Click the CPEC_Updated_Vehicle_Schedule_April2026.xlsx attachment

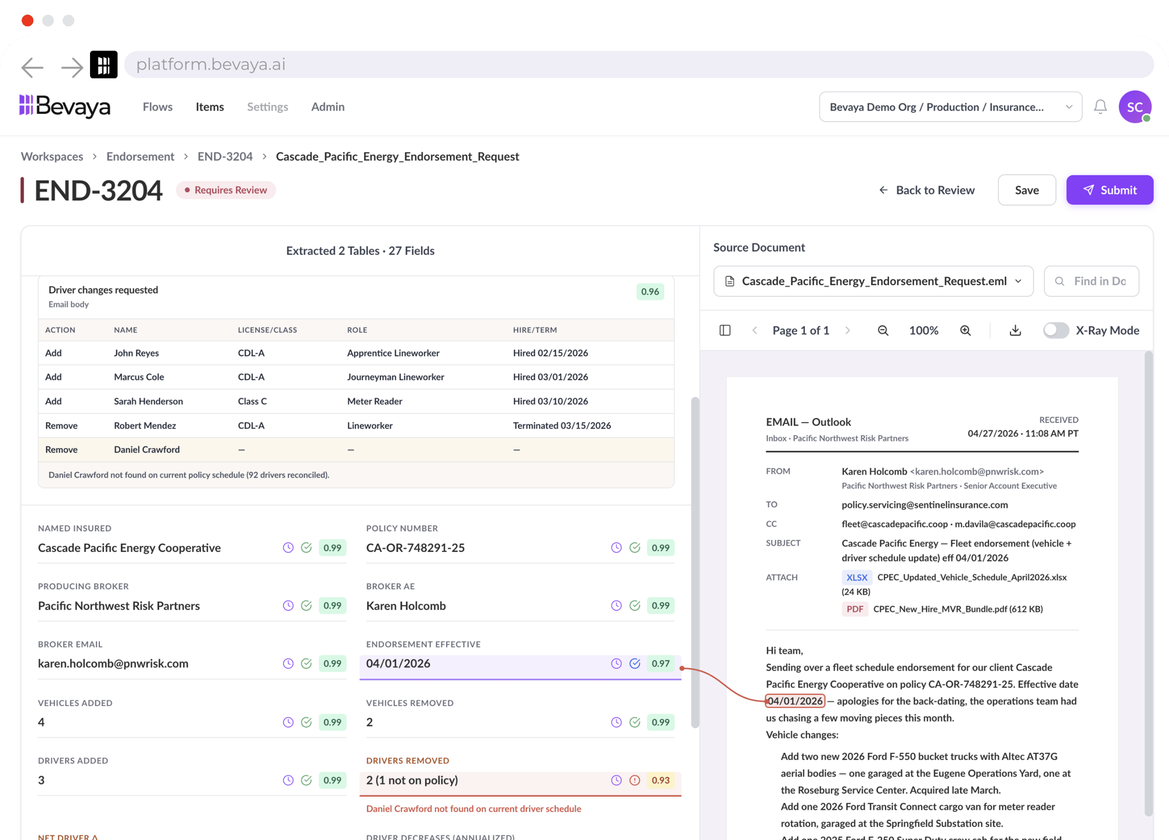click(x=954, y=584)
